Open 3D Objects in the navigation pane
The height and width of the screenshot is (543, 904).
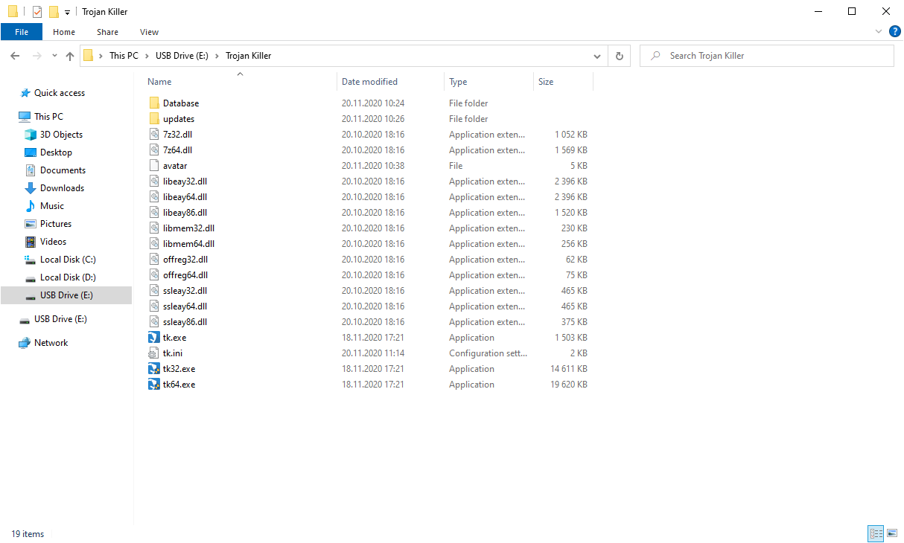click(61, 135)
